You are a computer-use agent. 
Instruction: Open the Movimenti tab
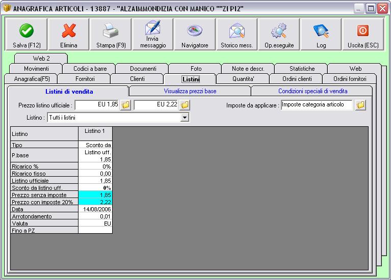pyautogui.click(x=36, y=69)
